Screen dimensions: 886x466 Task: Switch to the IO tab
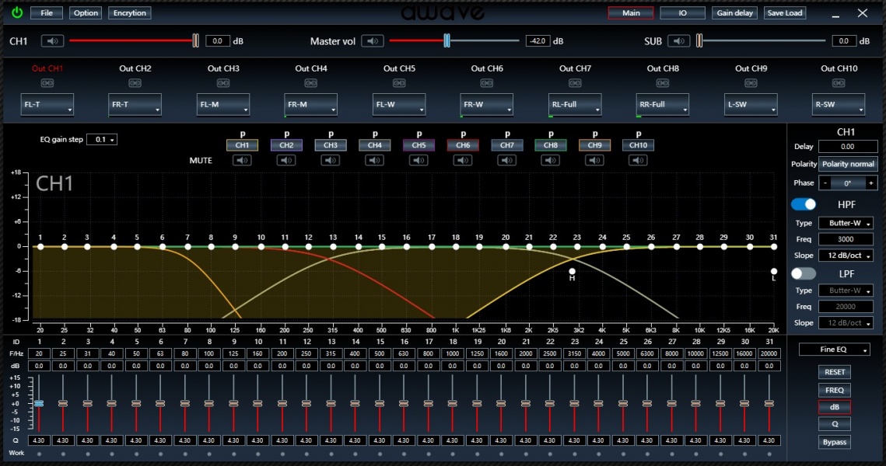point(682,13)
